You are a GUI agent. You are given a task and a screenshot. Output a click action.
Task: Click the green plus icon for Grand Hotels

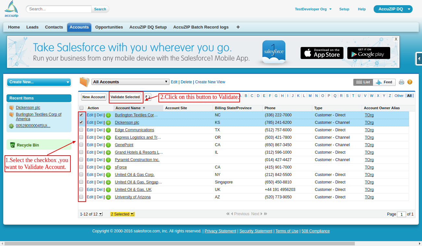108,152
